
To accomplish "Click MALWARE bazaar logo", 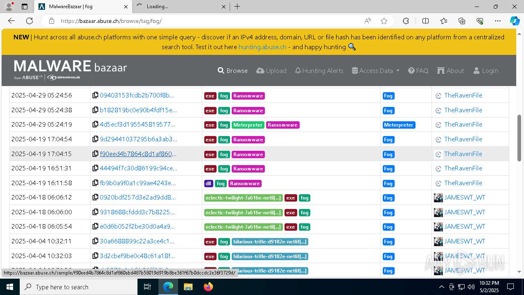I will (70, 70).
